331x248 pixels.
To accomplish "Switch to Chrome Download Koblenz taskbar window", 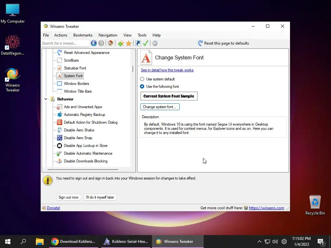I will pos(74,242).
